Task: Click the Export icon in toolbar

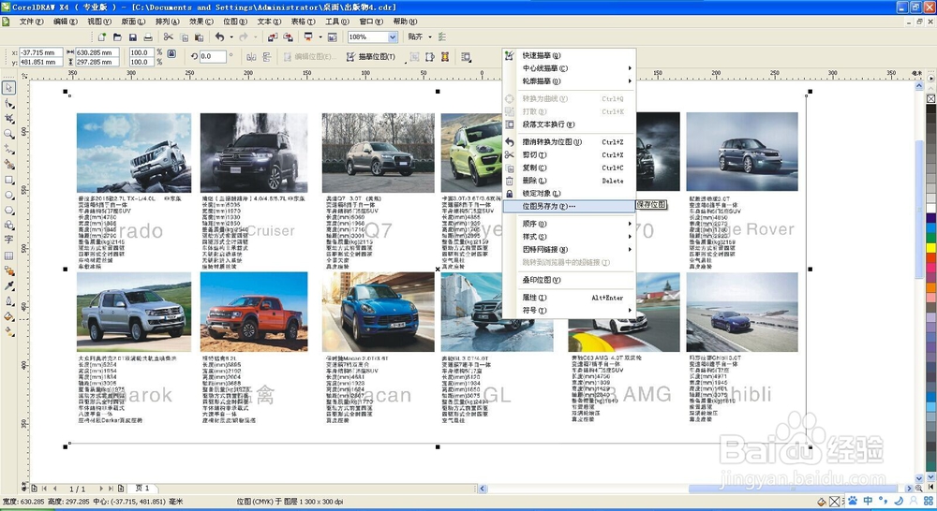Action: pyautogui.click(x=288, y=37)
